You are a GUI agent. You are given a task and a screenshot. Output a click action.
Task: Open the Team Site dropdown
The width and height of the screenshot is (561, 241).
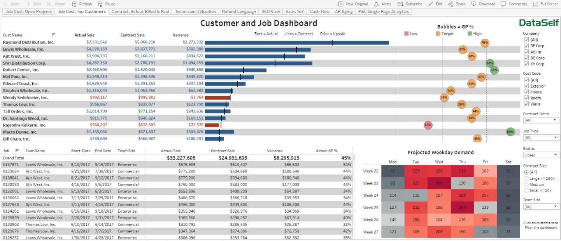tap(541, 207)
